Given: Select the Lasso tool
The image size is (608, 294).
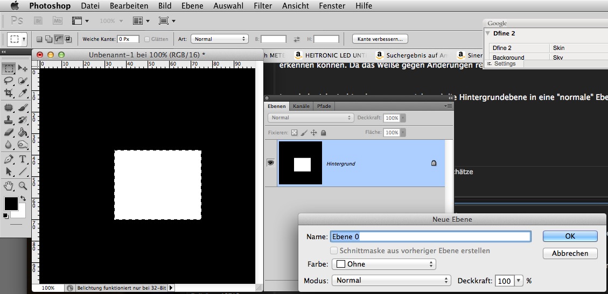Looking at the screenshot, I should pyautogui.click(x=9, y=81).
